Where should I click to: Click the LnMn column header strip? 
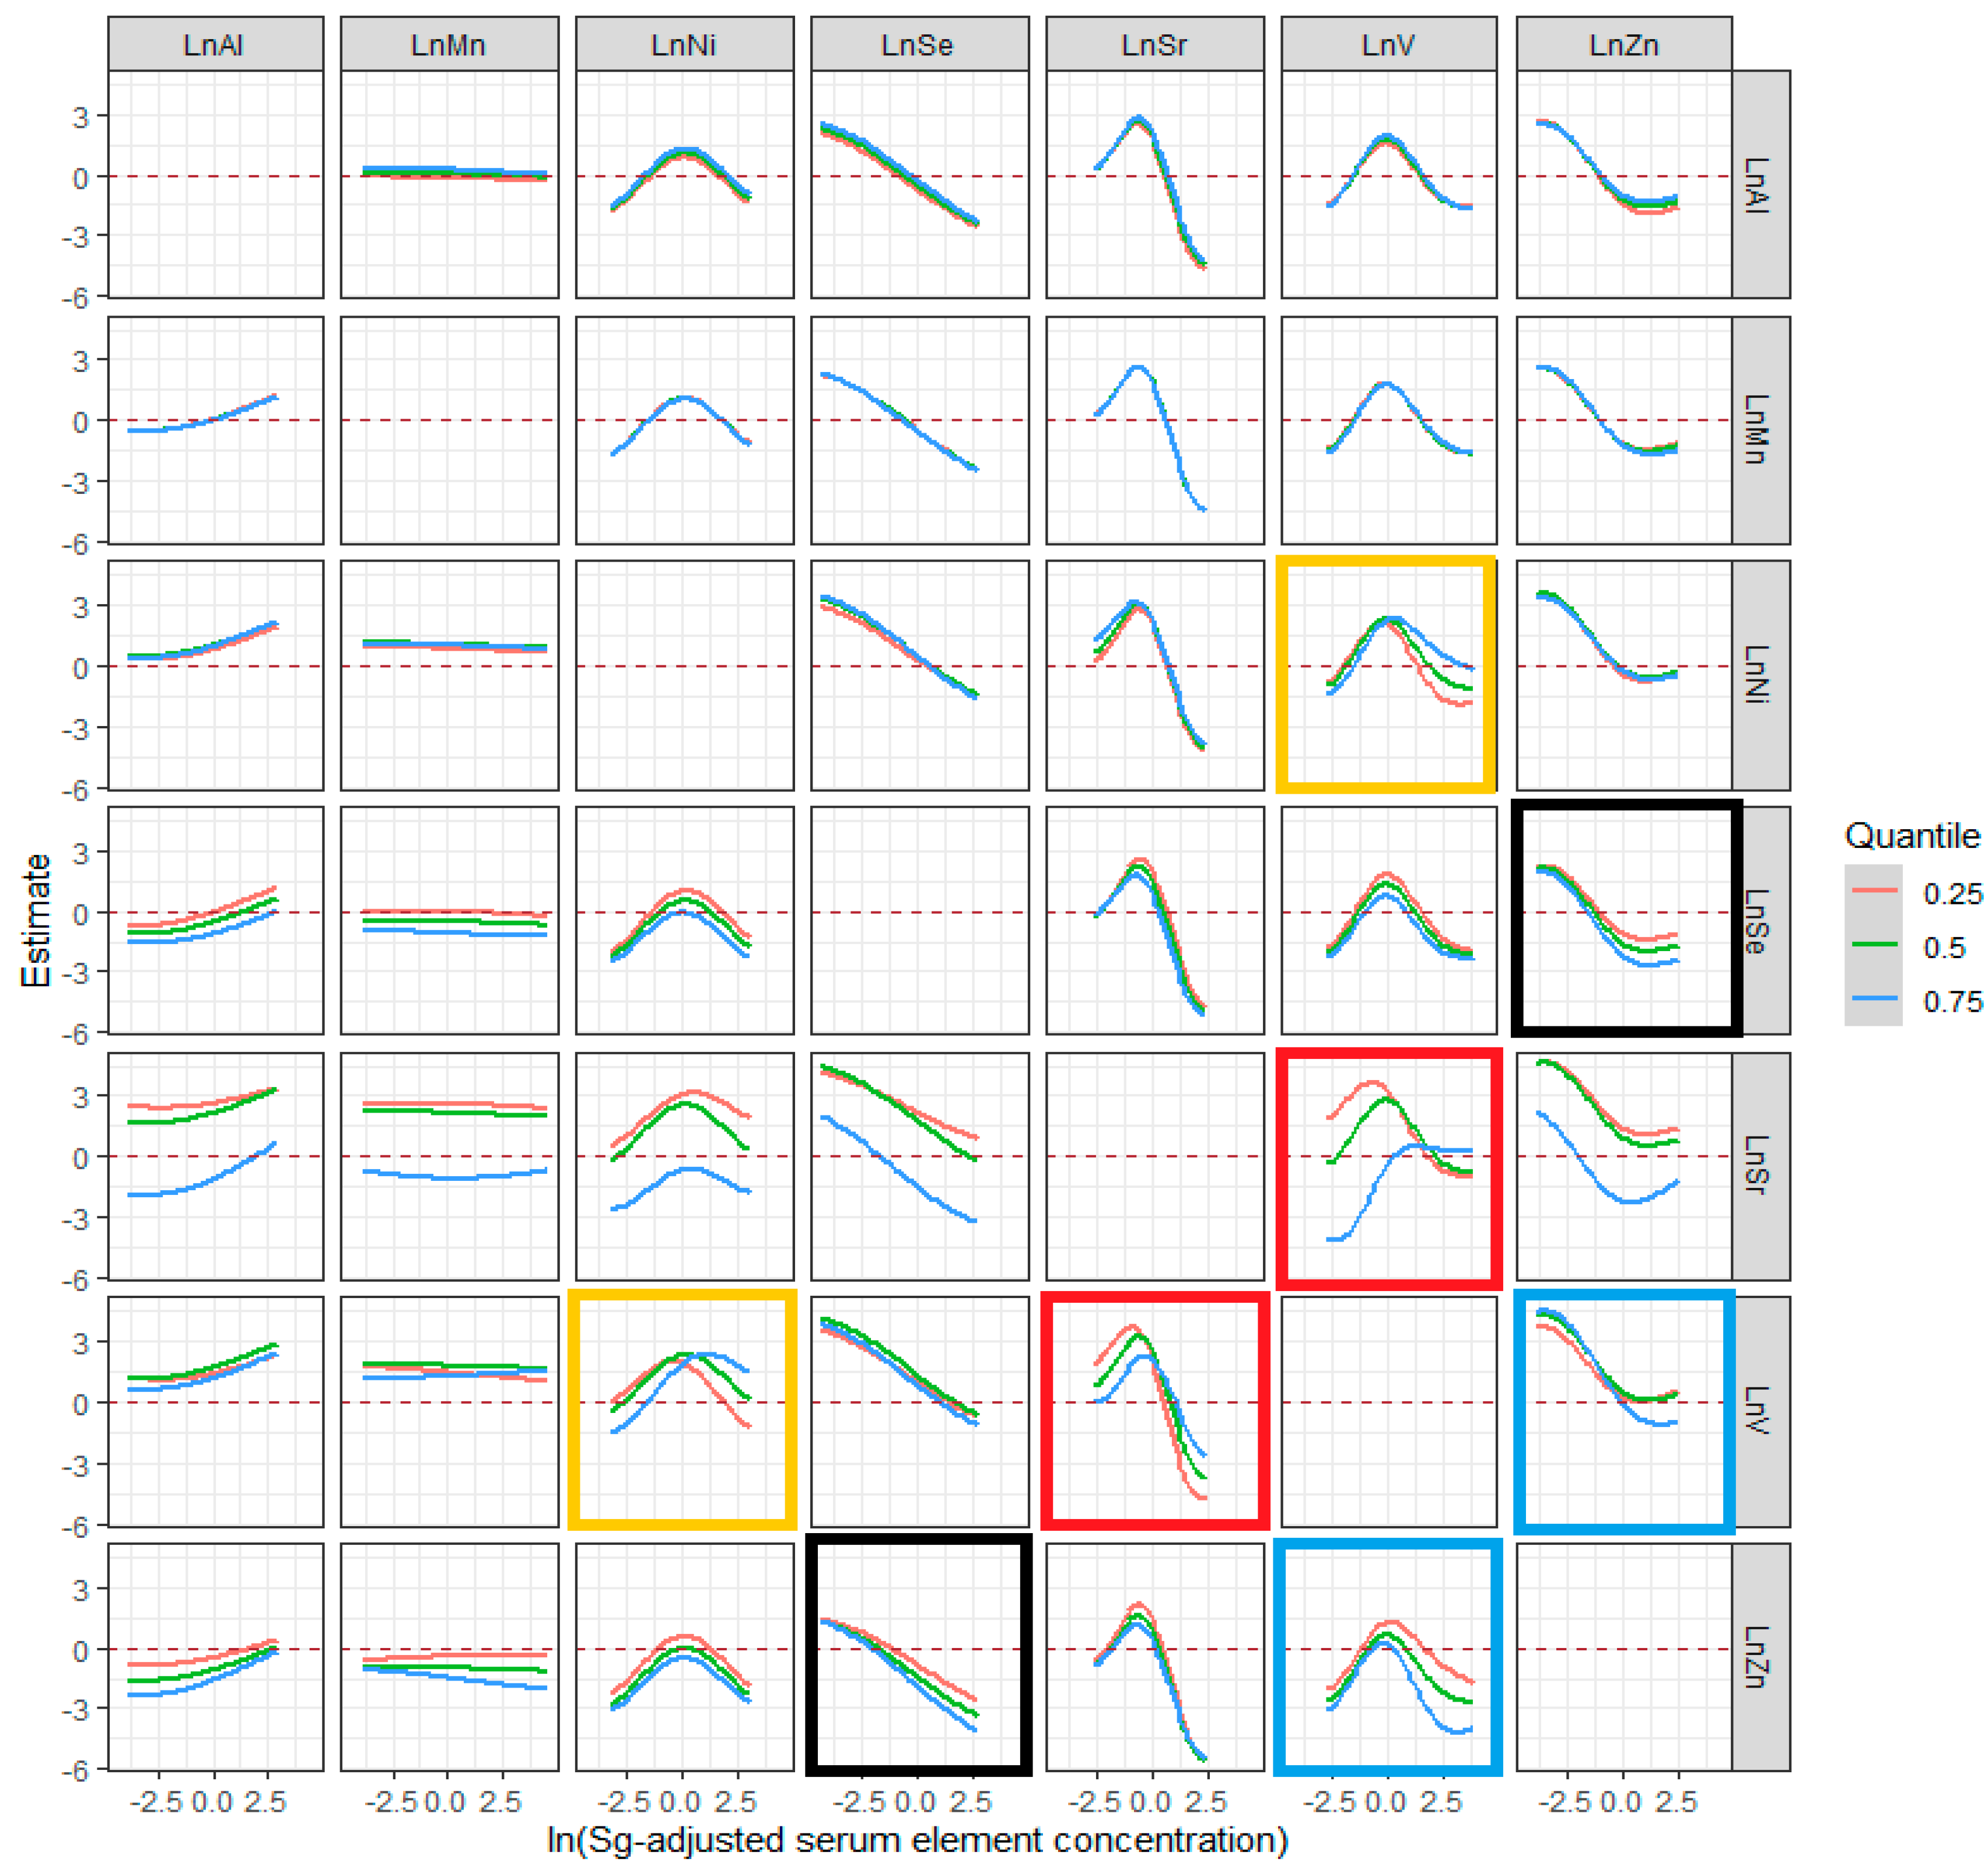[449, 45]
